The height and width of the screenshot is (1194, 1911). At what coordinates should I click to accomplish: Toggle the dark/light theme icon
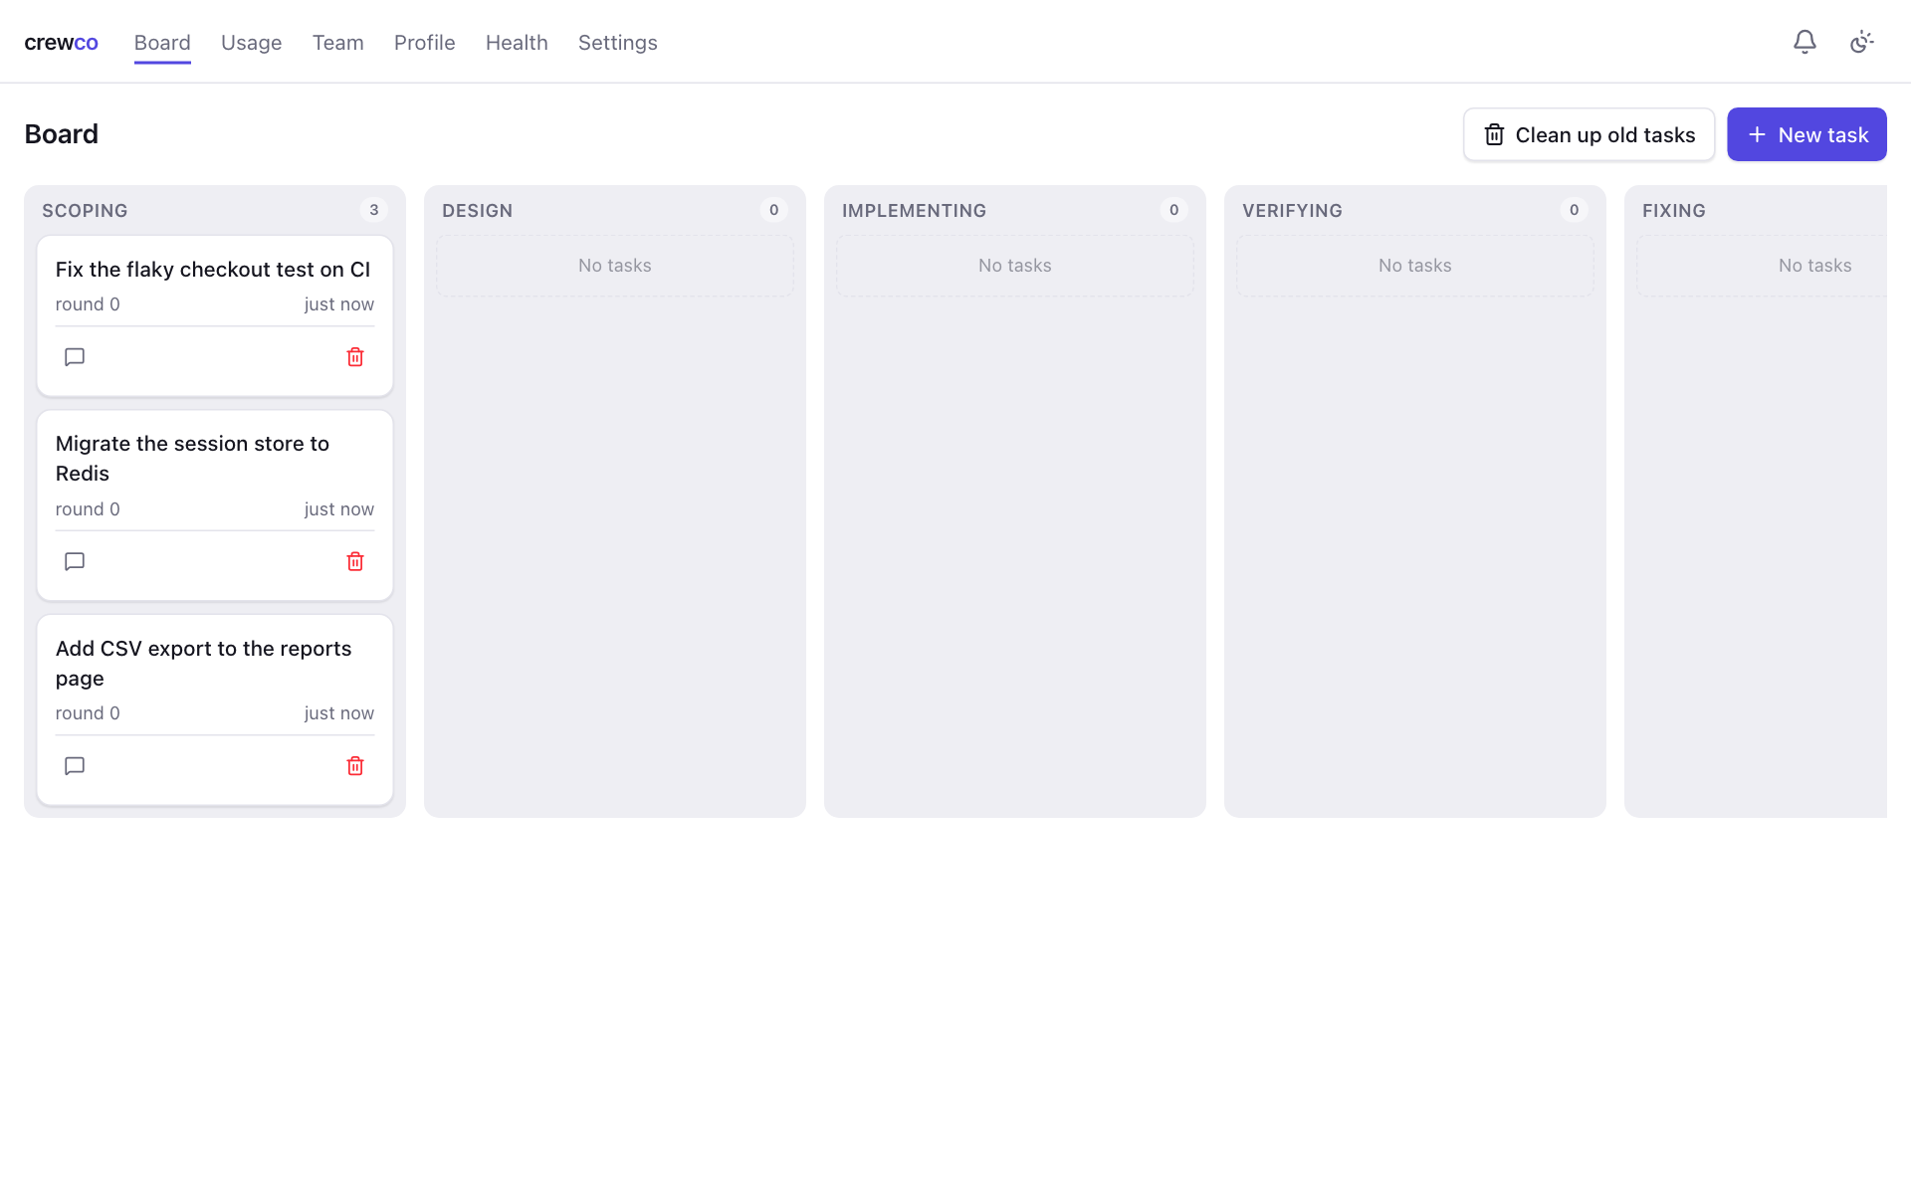coord(1862,42)
